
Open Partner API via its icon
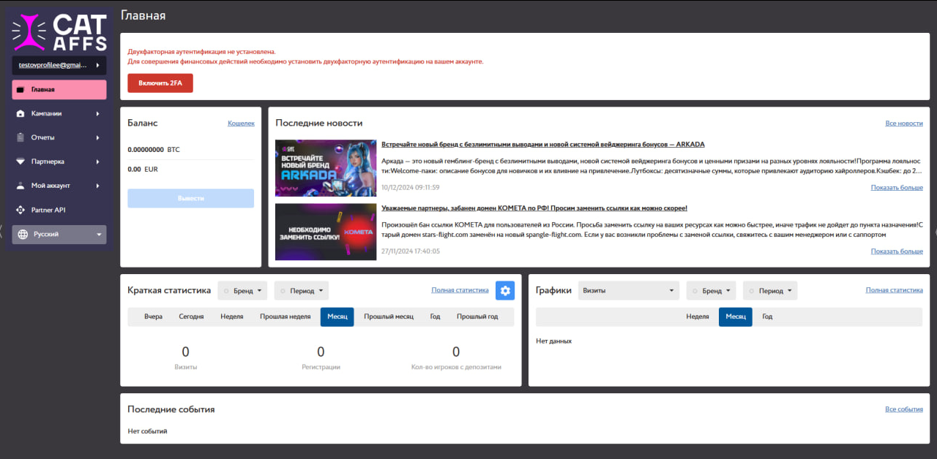[x=20, y=210]
